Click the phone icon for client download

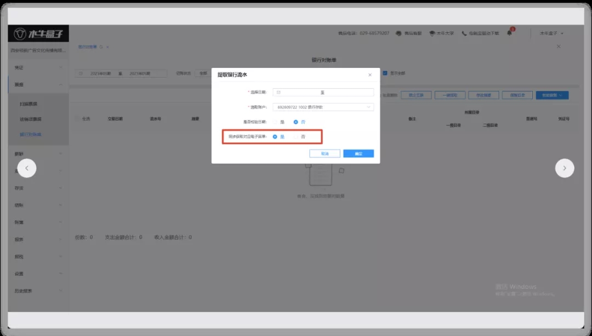(464, 33)
